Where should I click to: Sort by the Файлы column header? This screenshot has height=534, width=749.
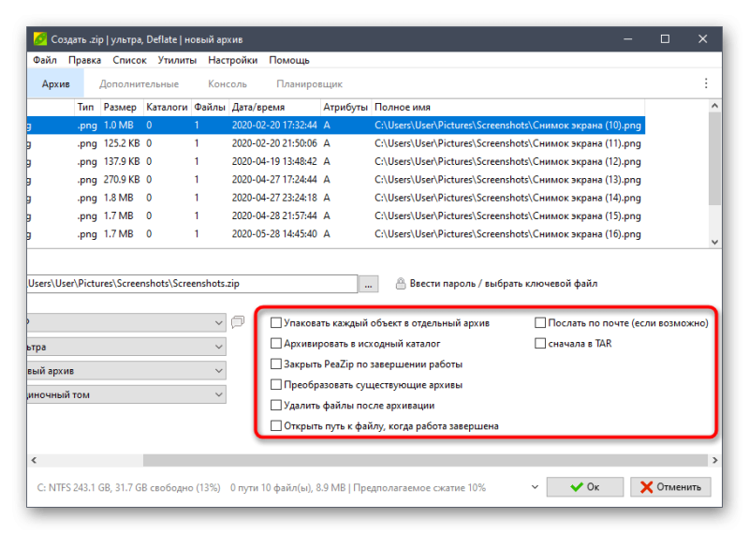[210, 107]
